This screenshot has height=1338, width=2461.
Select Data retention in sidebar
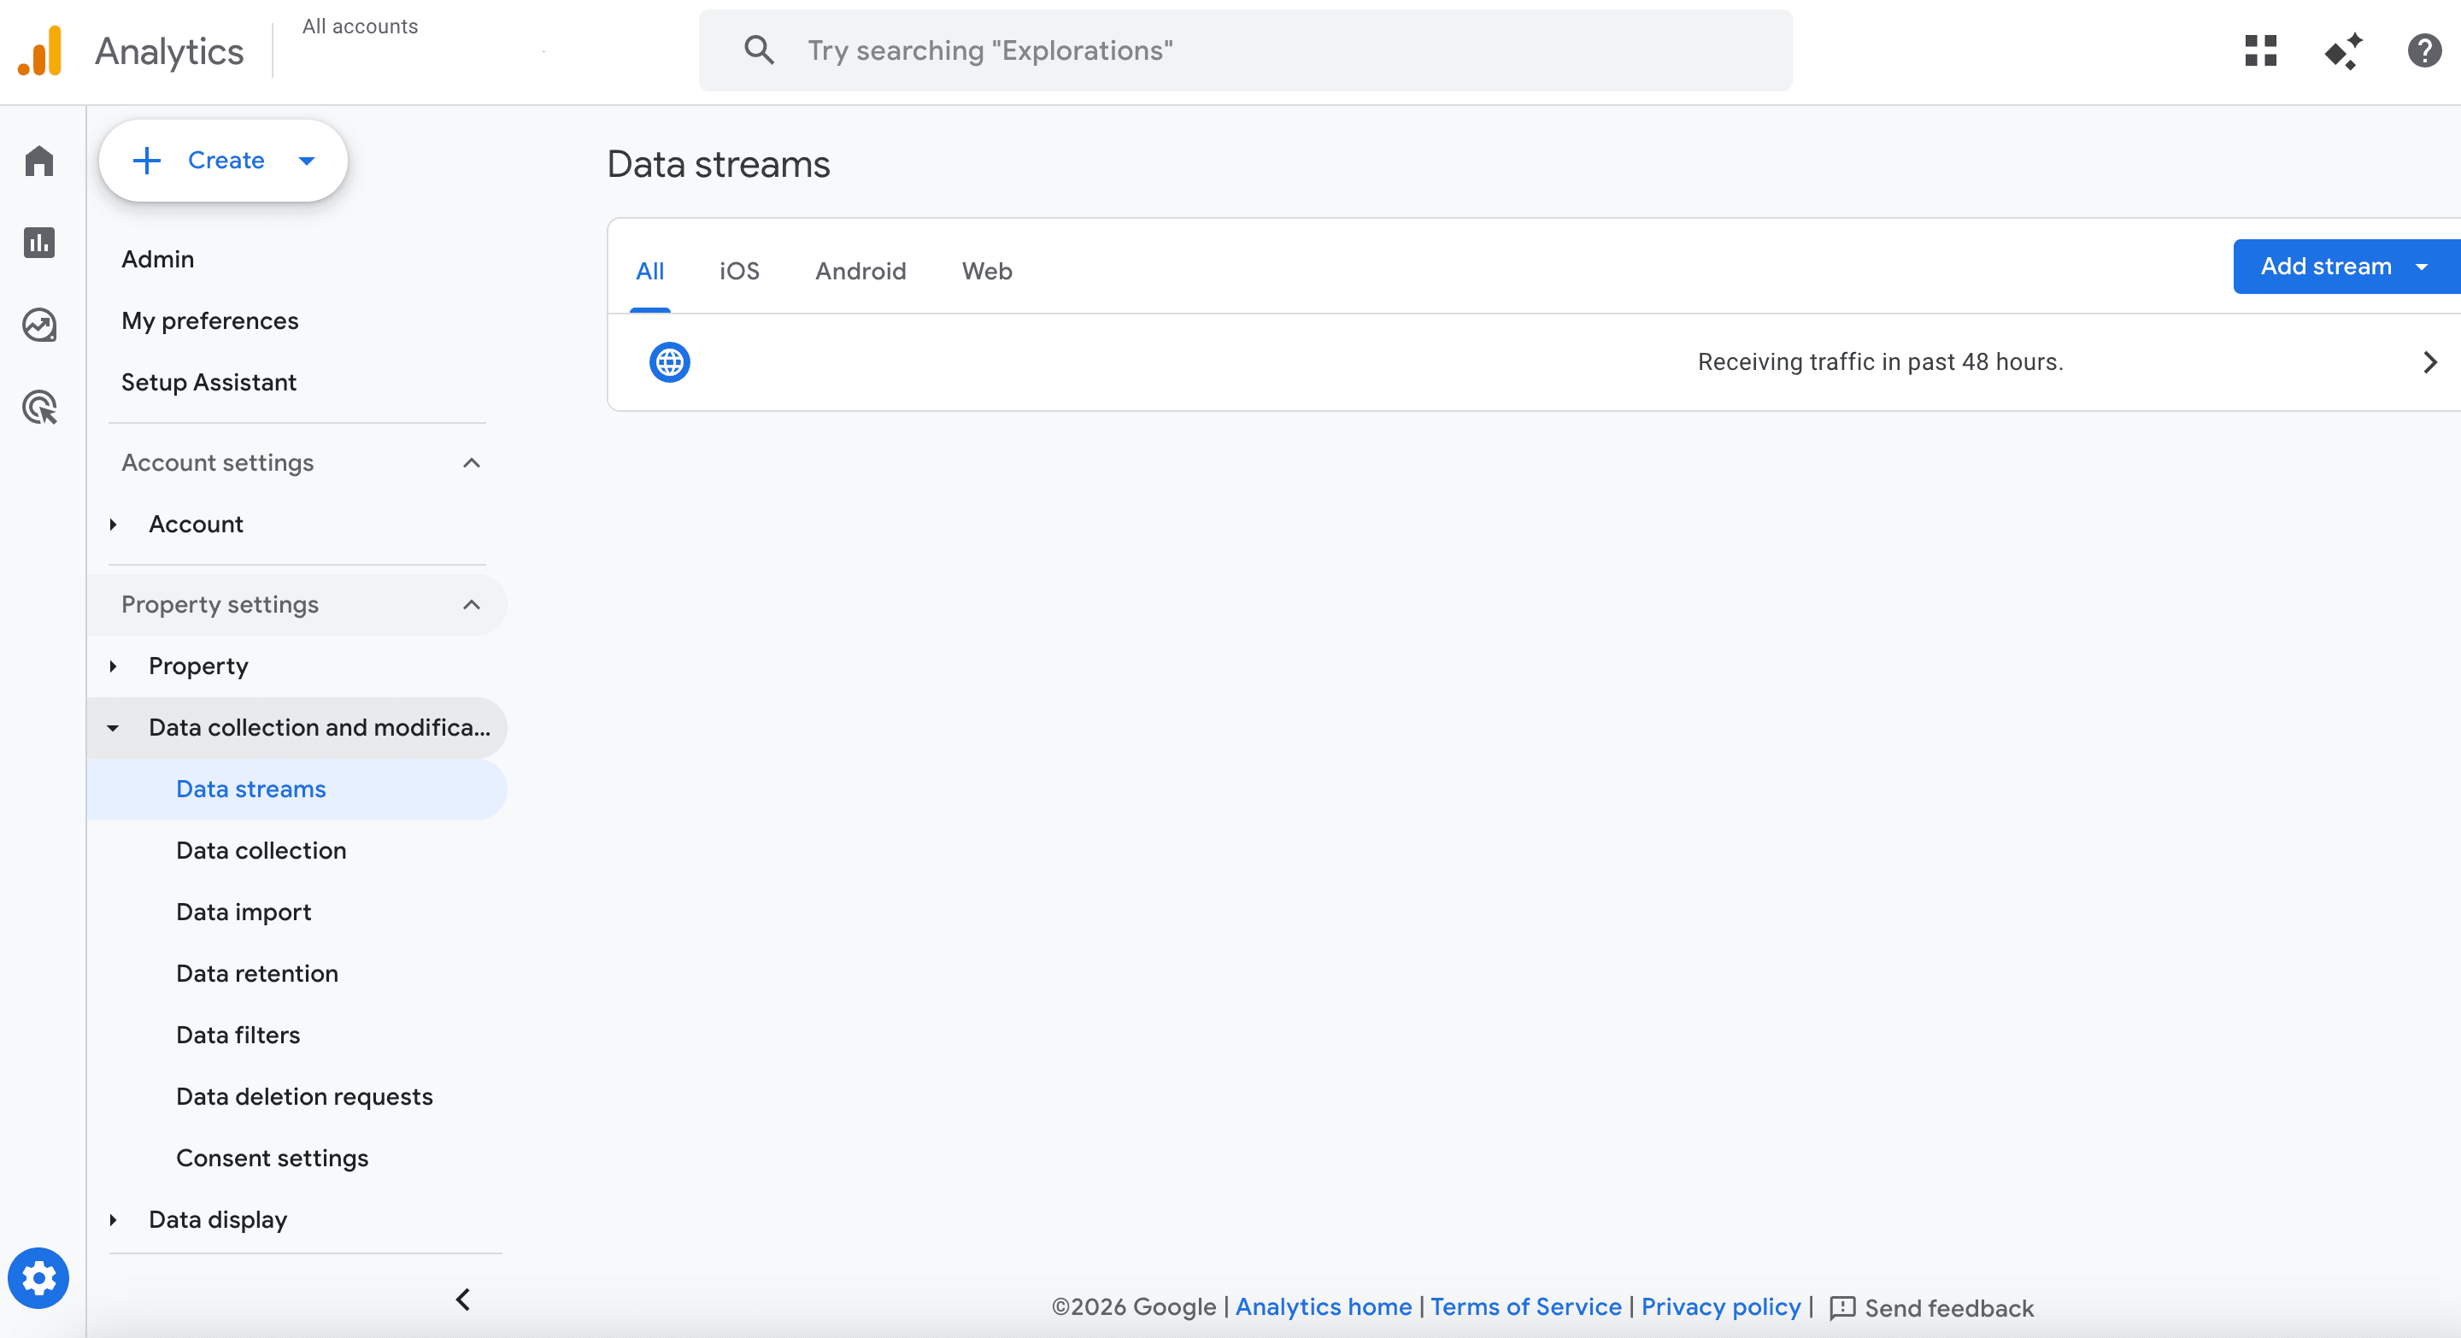click(x=257, y=973)
